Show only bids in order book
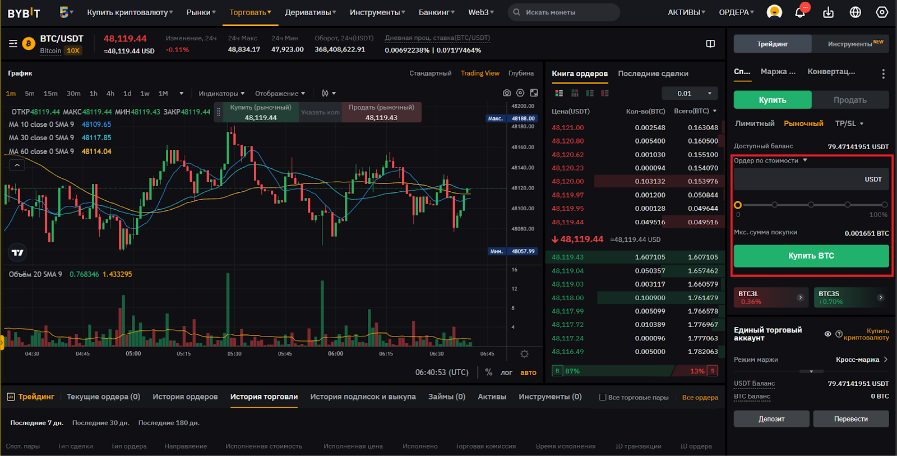Screen dimensions: 897x456 [x=590, y=93]
